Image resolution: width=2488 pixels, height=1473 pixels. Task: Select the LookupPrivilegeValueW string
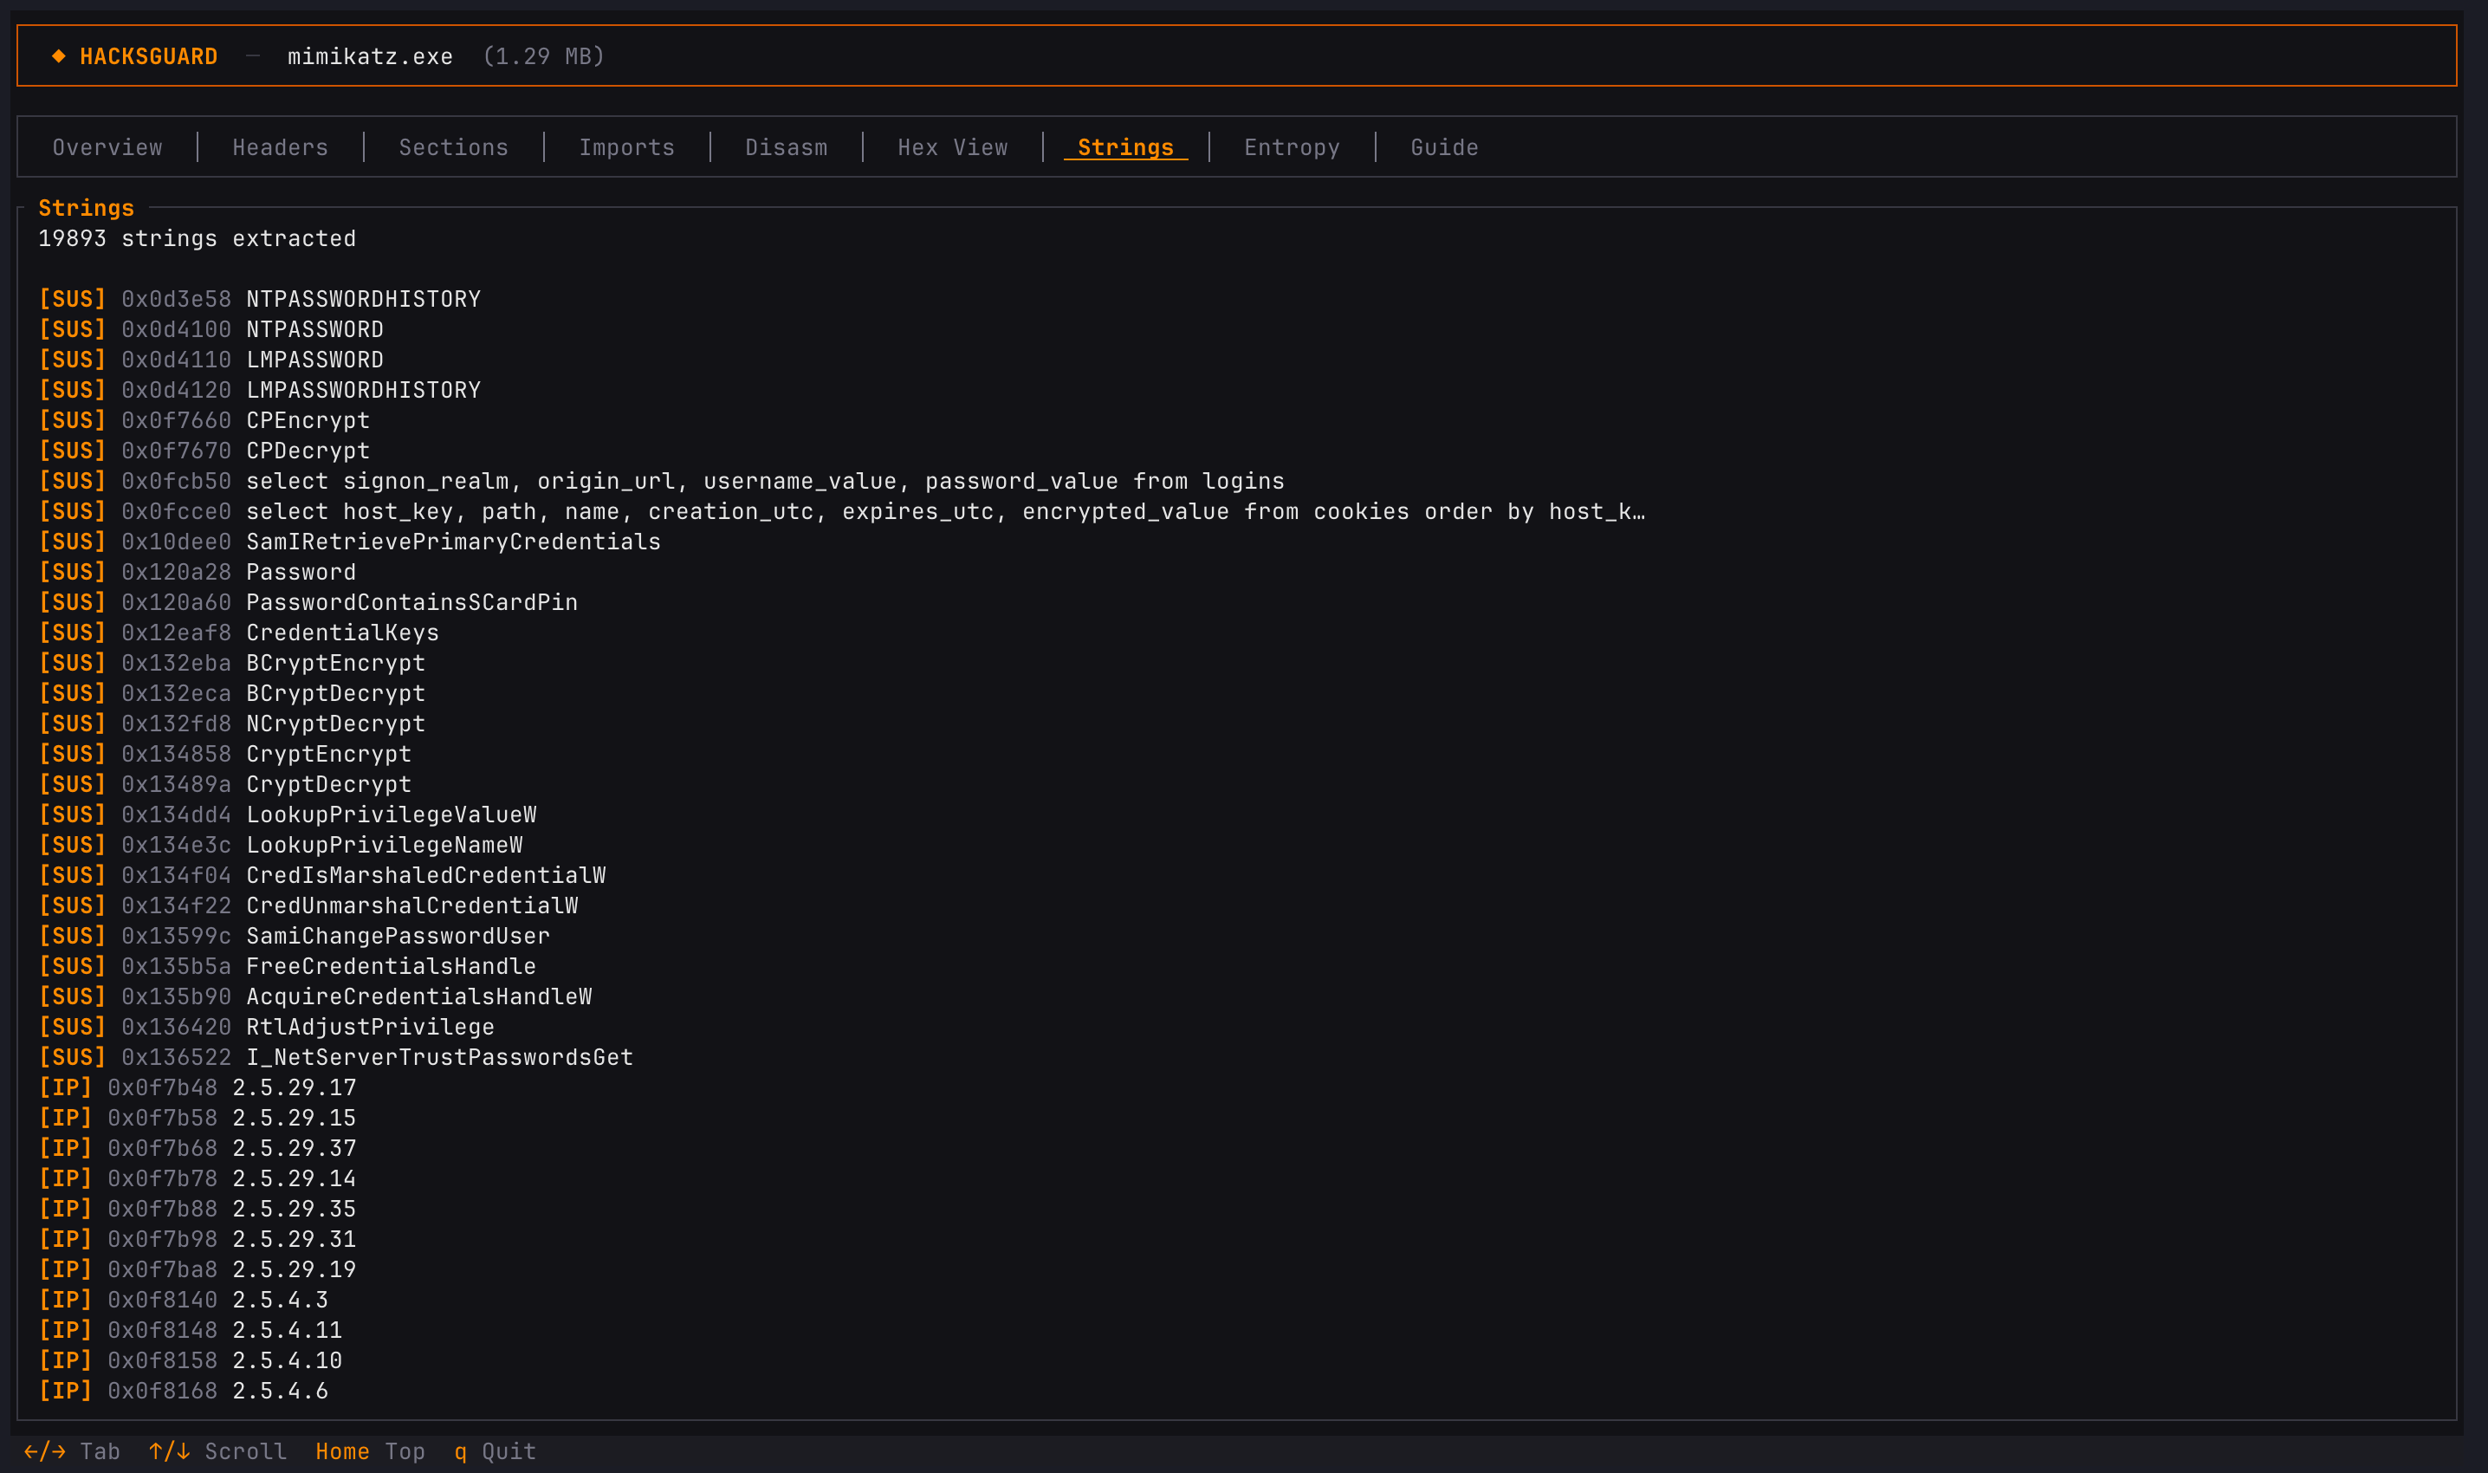pos(288,814)
